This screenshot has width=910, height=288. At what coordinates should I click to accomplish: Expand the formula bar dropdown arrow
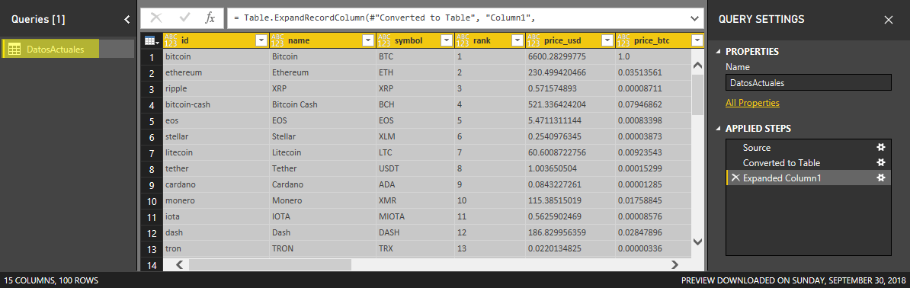tap(694, 18)
